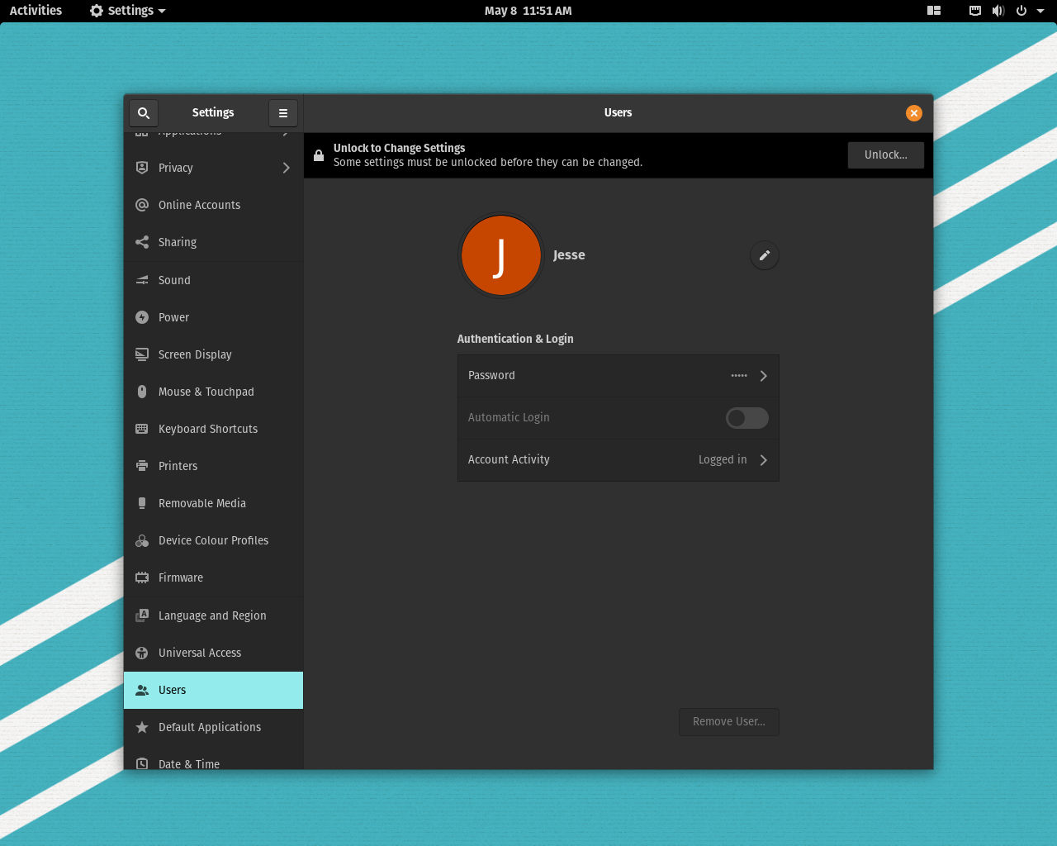Screen dimensions: 1057x846
Task: Select Users in the sidebar
Action: 213,690
